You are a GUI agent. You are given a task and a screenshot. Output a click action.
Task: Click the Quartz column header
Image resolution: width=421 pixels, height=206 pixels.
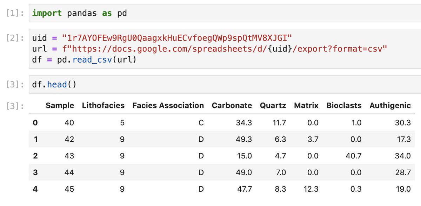point(273,106)
